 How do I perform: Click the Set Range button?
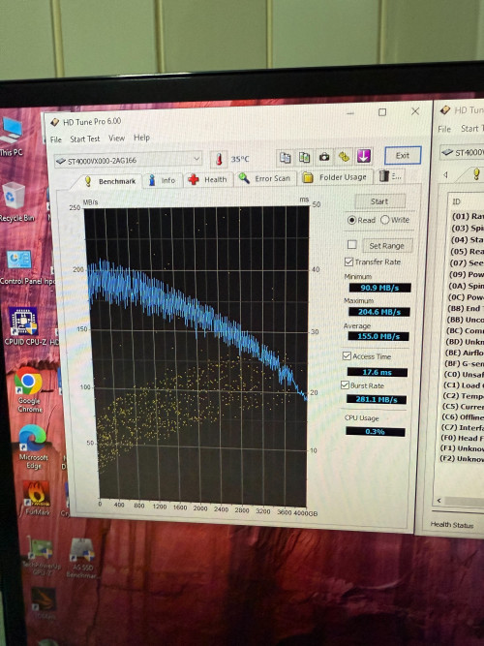[387, 246]
